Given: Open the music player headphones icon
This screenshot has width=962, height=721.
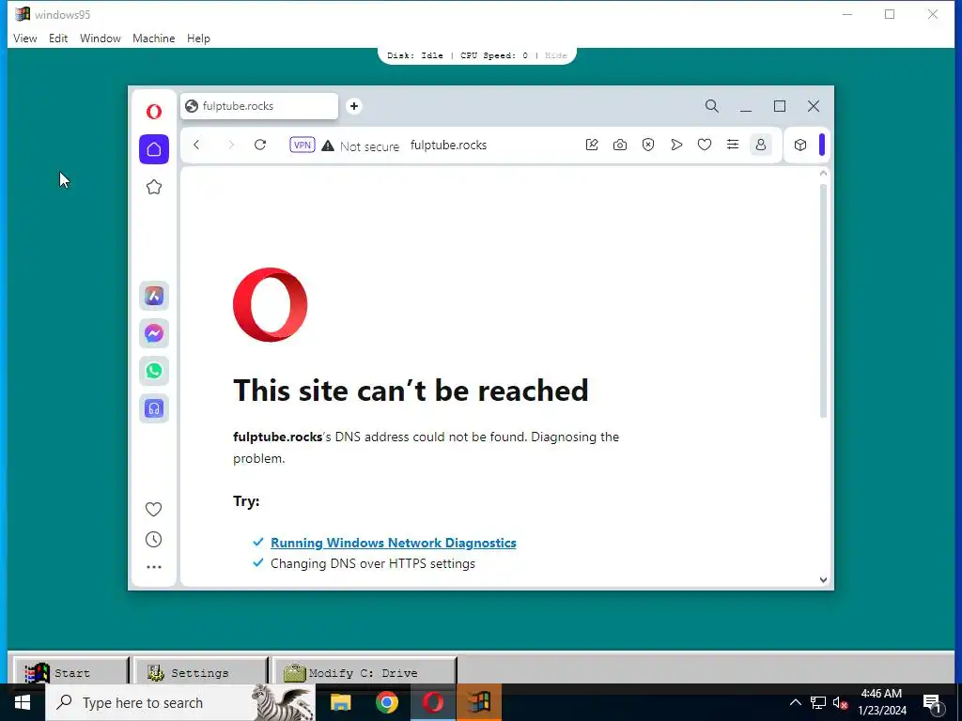Looking at the screenshot, I should click(x=154, y=408).
